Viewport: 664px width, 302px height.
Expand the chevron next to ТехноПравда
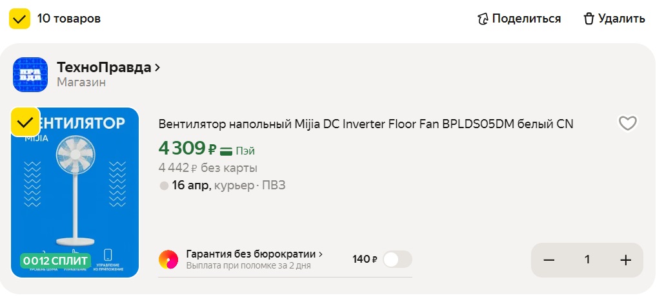coord(158,67)
